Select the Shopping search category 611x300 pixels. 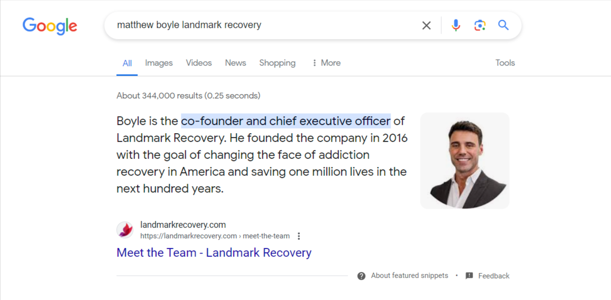277,63
